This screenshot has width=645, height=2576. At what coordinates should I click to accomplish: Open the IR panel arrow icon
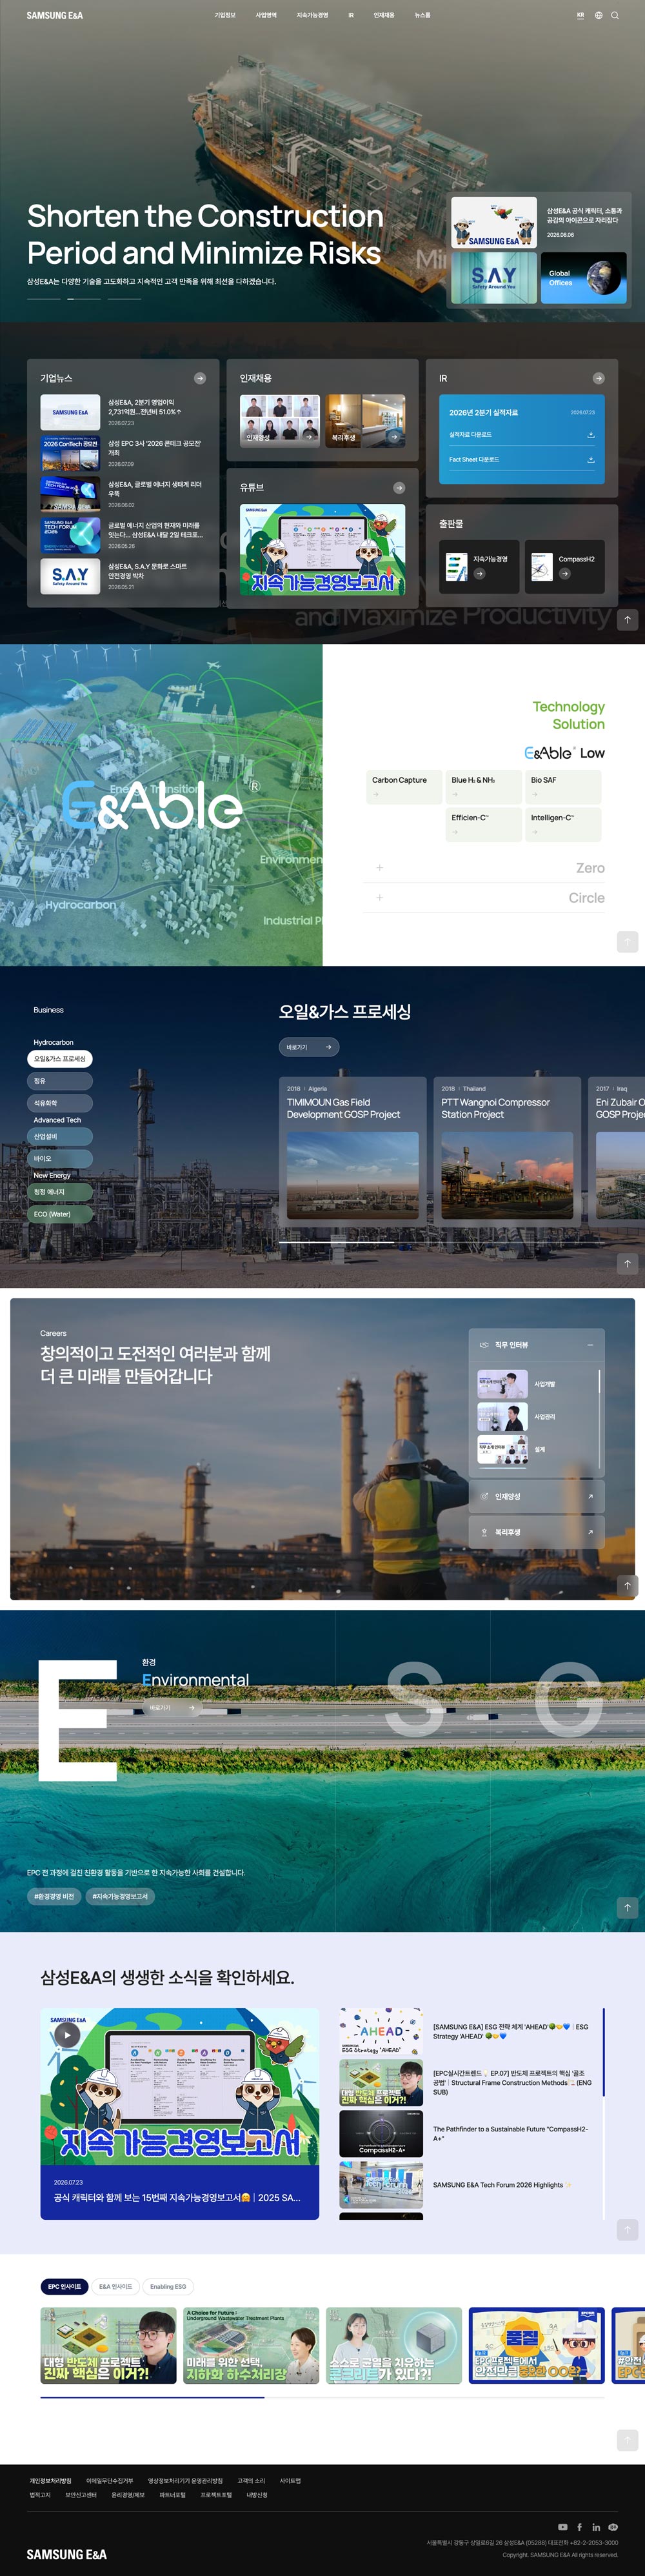[598, 378]
